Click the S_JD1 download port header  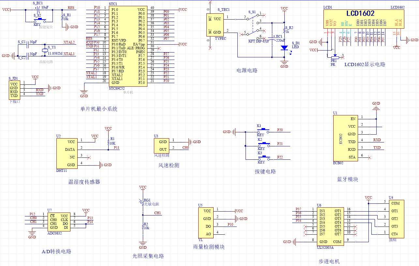tap(14, 90)
